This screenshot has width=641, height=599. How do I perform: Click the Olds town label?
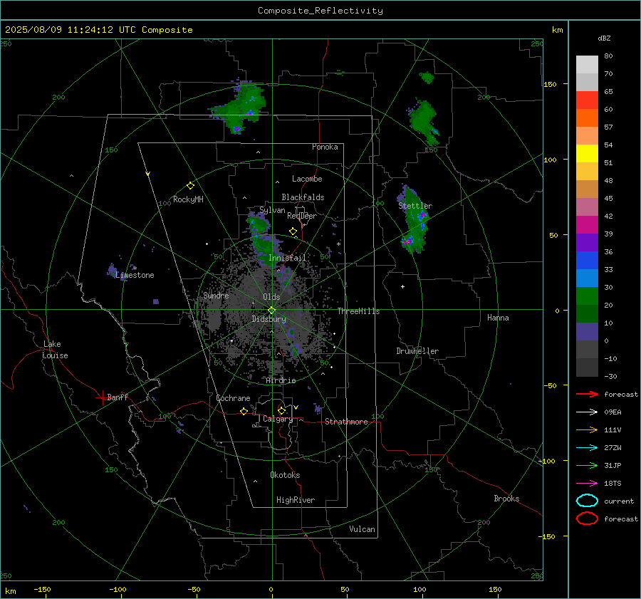(x=271, y=297)
